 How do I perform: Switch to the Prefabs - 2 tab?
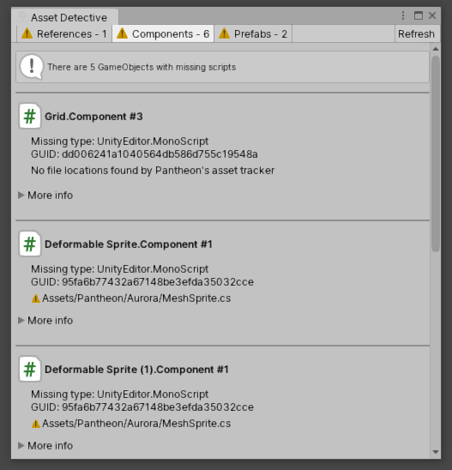pyautogui.click(x=253, y=33)
